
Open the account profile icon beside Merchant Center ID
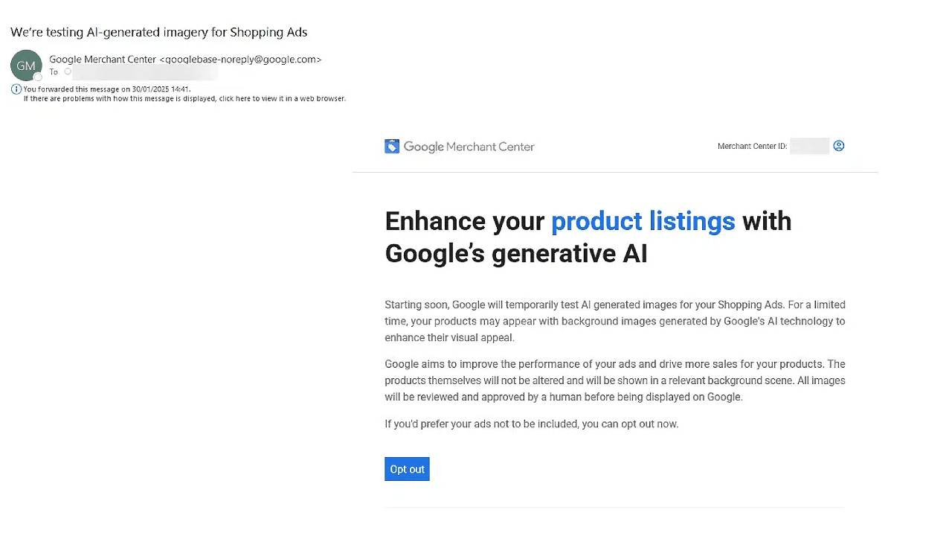click(x=838, y=146)
